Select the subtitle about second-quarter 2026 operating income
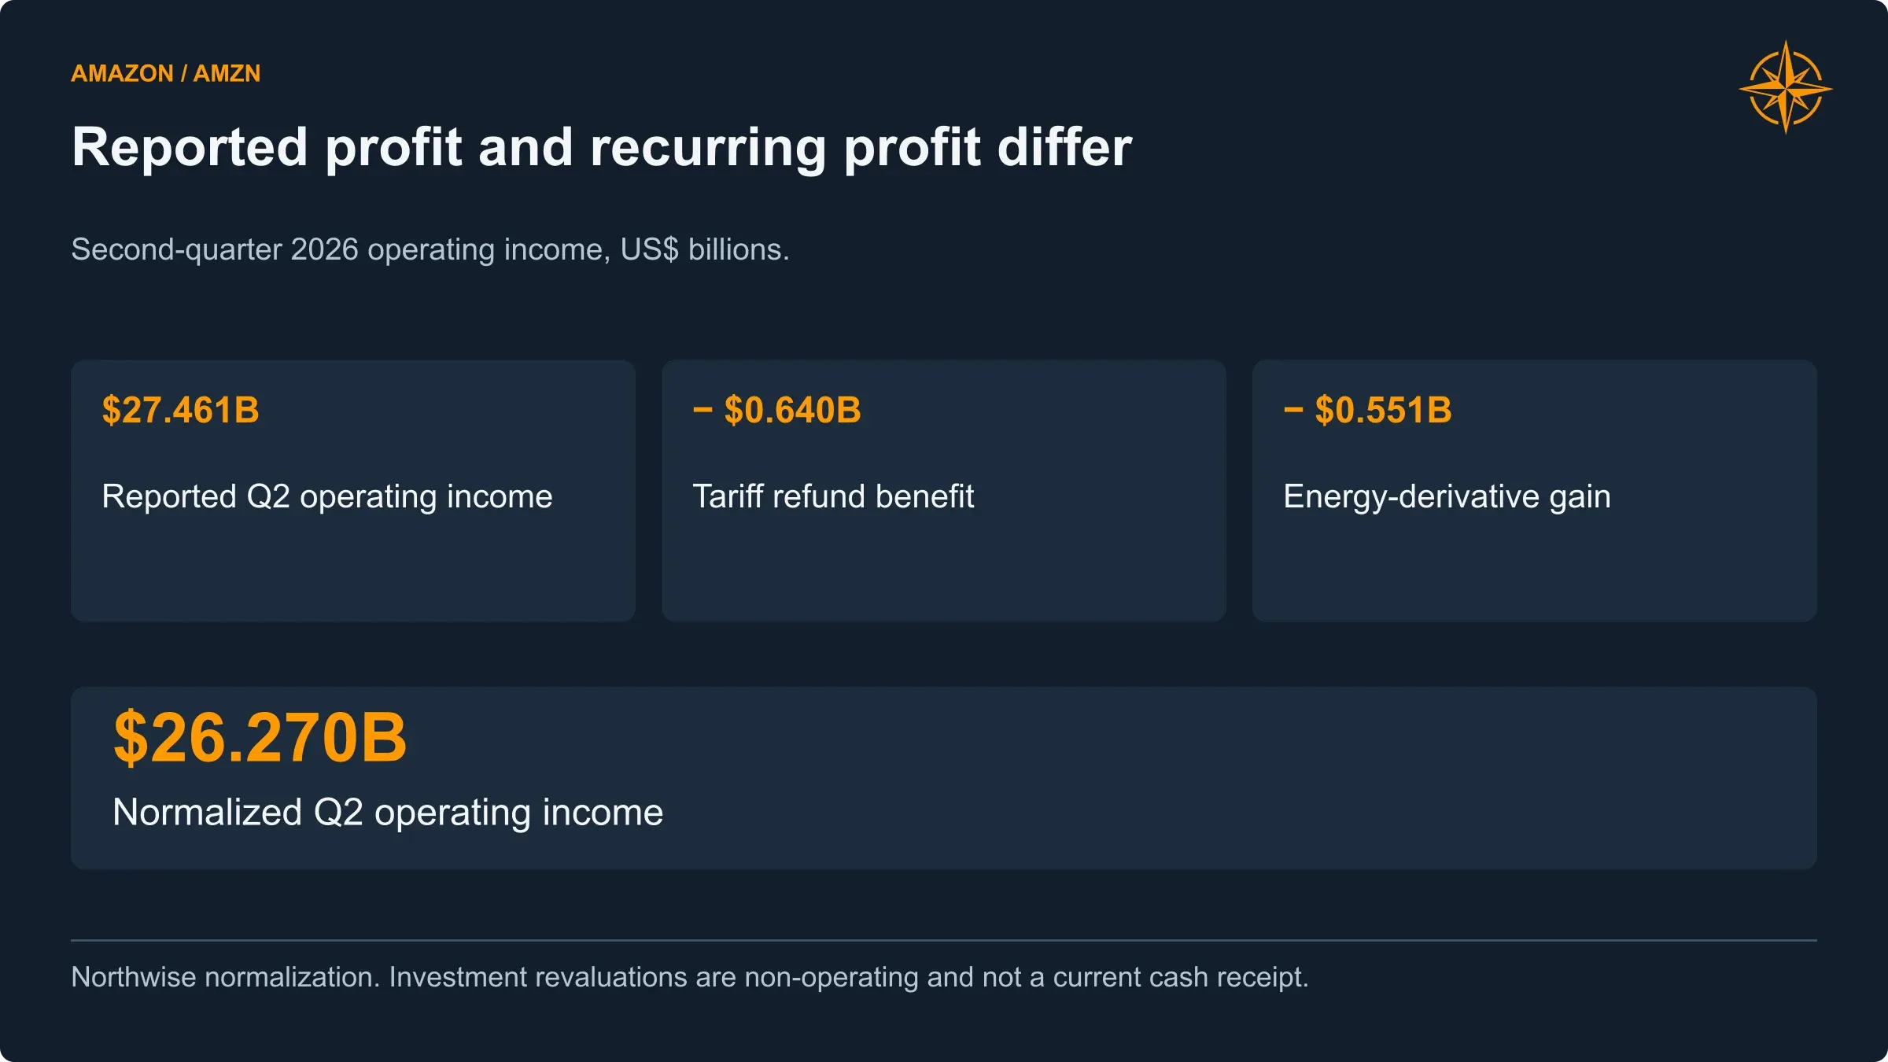Viewport: 1888px width, 1062px height. click(x=430, y=249)
